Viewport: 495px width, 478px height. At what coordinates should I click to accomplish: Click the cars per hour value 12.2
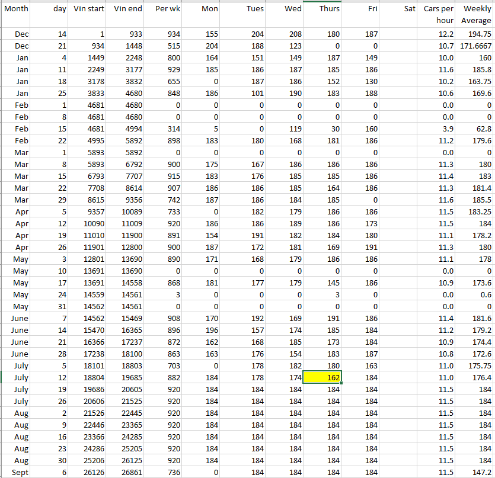click(439, 34)
